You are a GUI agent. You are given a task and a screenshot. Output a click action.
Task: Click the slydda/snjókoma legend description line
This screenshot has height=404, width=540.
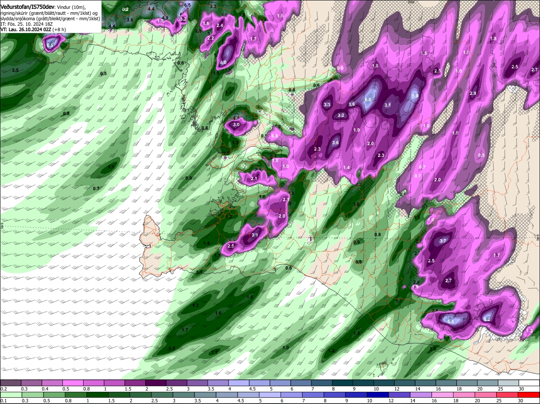point(50,19)
